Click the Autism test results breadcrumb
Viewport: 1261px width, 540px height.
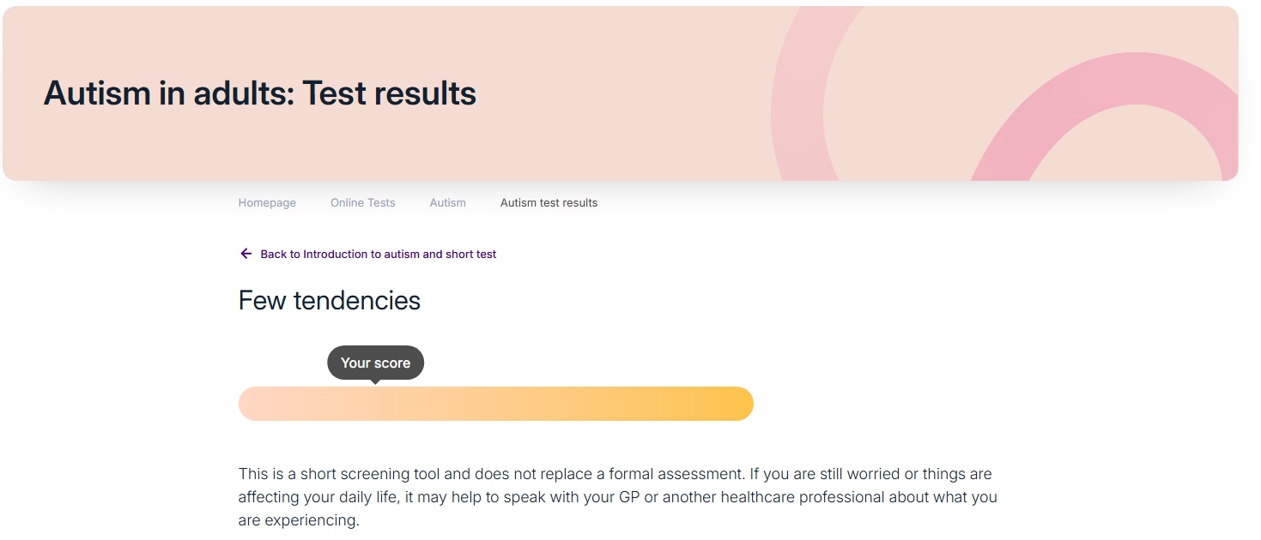coord(549,203)
